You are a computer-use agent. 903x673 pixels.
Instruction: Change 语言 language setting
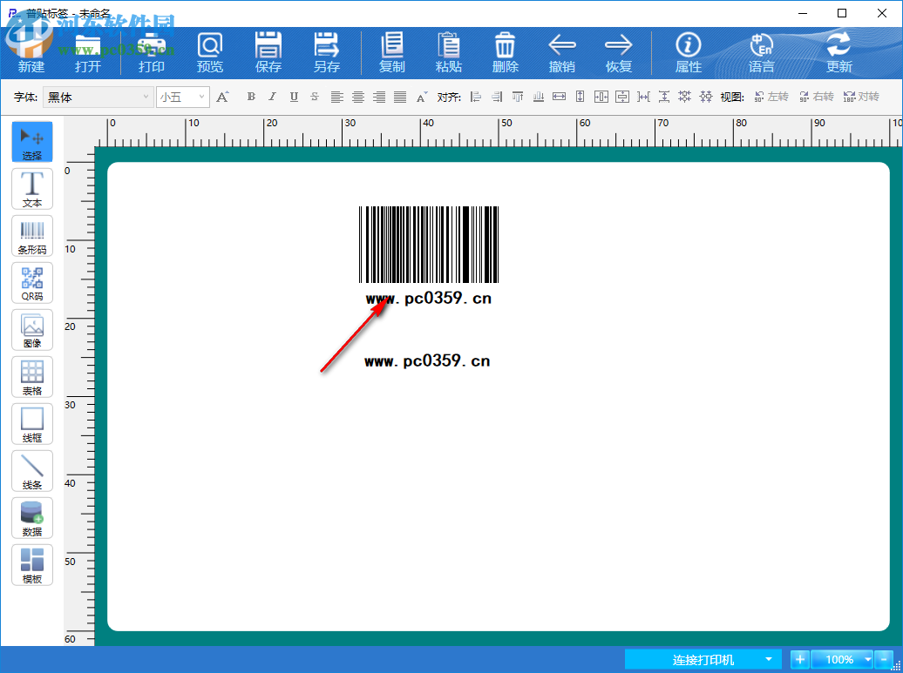click(x=761, y=52)
